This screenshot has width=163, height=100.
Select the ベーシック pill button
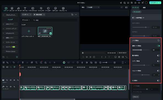(137, 12)
